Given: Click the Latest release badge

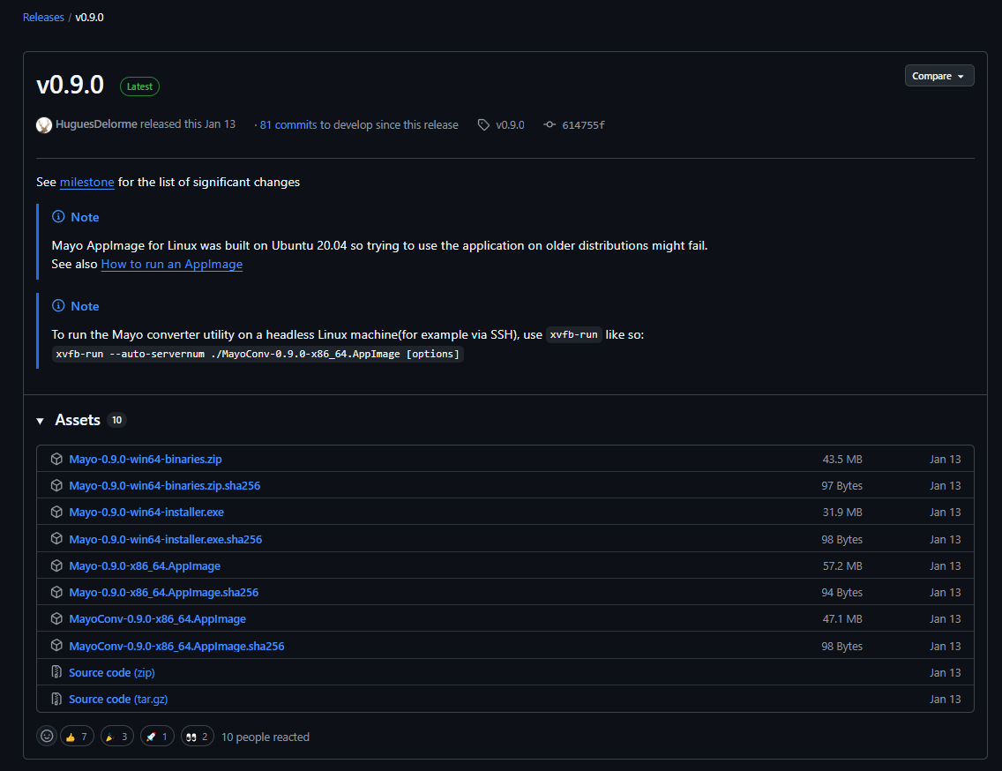Looking at the screenshot, I should click(x=139, y=86).
